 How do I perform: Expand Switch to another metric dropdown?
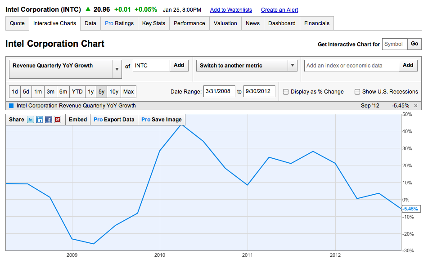247,66
